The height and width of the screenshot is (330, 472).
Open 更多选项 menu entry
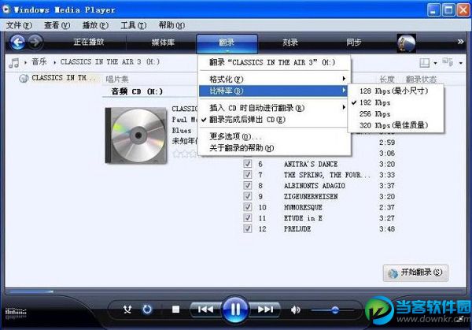click(274, 136)
